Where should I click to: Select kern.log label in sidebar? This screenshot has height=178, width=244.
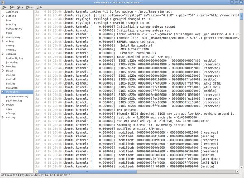click(11, 67)
